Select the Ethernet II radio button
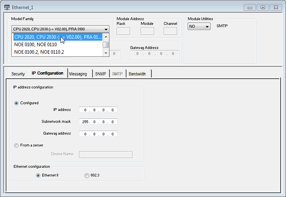286x197 pixels. pos(38,176)
